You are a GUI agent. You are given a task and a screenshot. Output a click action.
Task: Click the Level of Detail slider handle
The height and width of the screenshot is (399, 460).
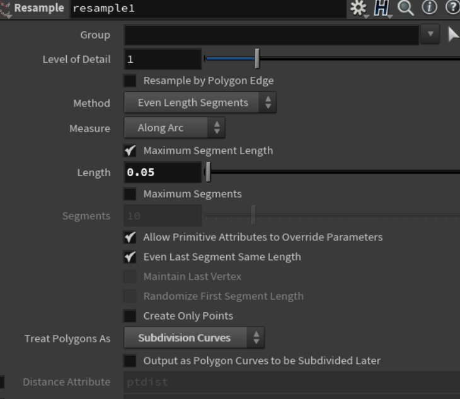tap(257, 60)
